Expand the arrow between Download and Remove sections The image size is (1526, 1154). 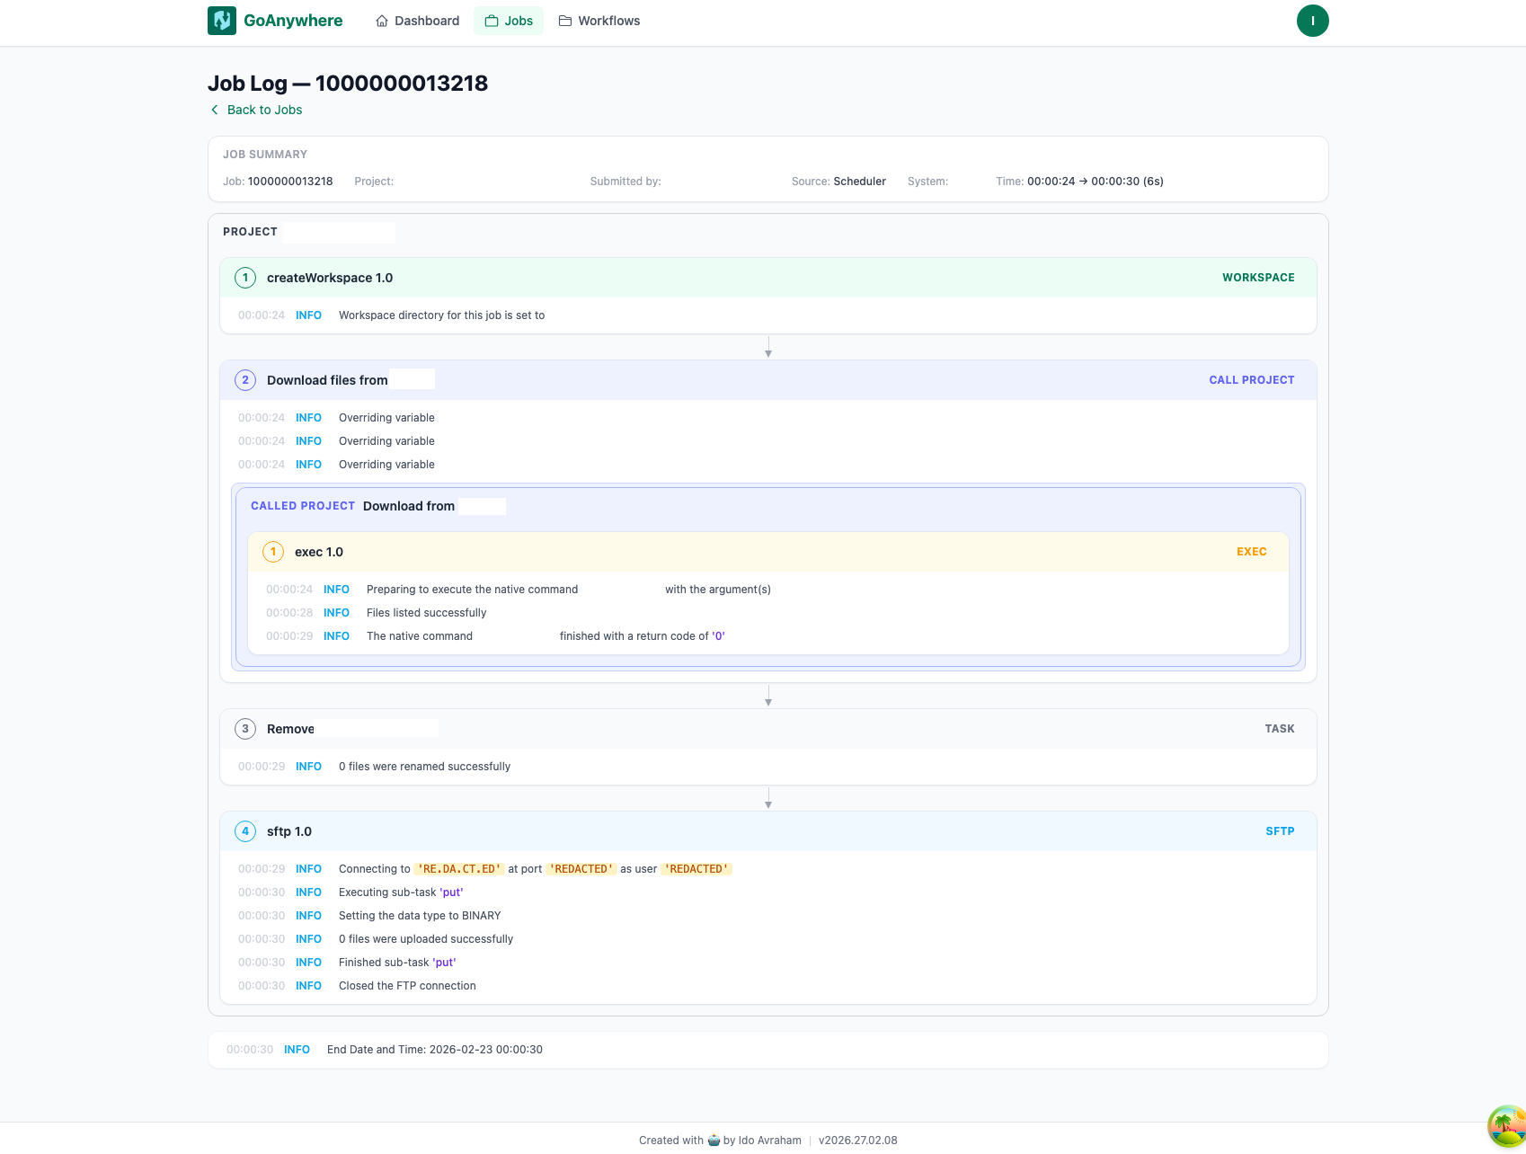click(x=767, y=697)
